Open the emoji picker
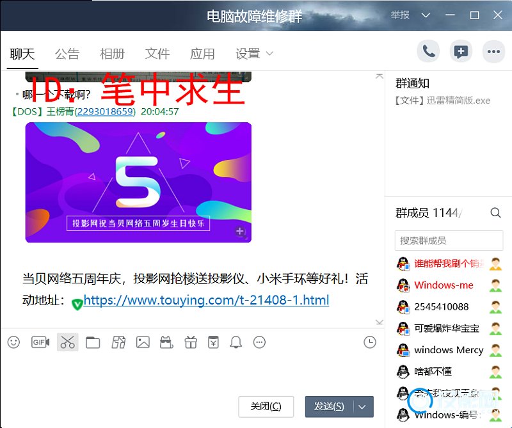Viewport: 512px width, 428px height. [x=13, y=342]
